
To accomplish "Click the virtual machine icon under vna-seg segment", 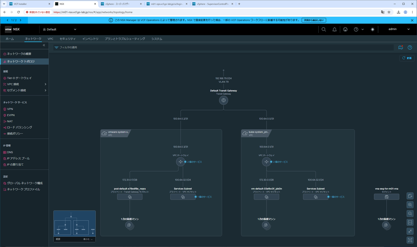I will point(386,225).
